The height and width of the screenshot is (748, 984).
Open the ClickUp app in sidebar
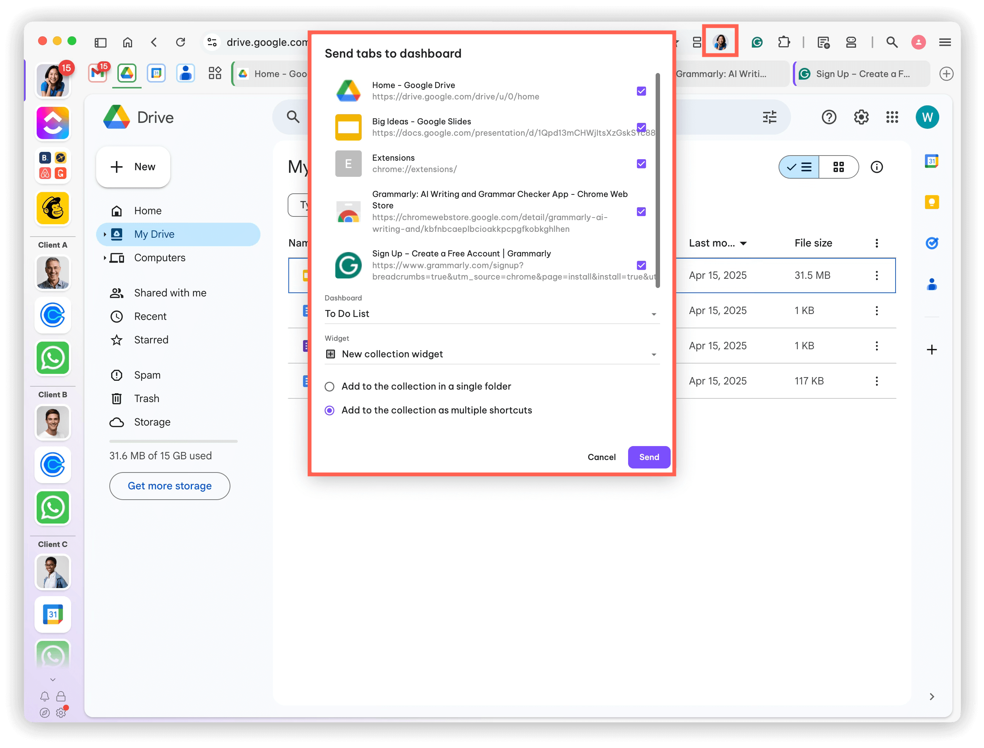click(52, 123)
